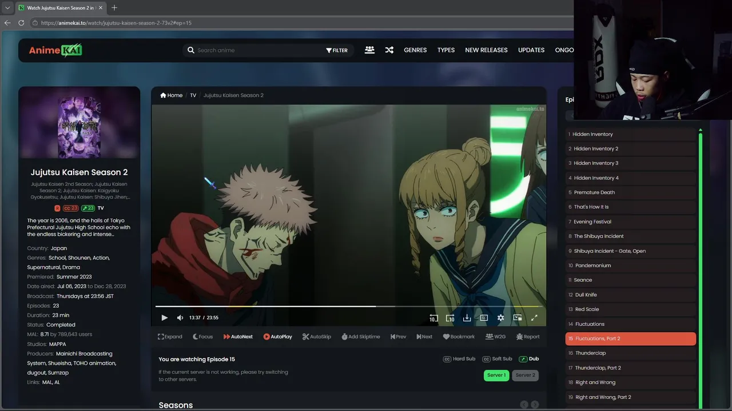Select episode 10 Pandemonium
Viewport: 732px width, 411px height.
[631, 265]
